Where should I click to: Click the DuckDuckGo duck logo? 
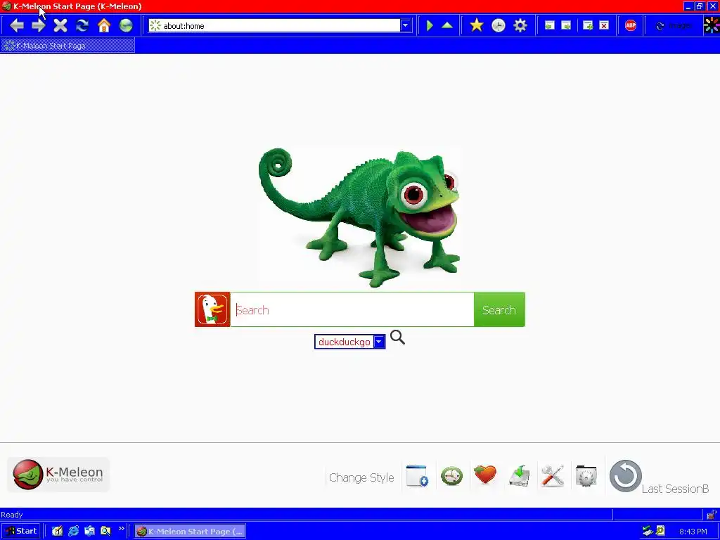212,309
